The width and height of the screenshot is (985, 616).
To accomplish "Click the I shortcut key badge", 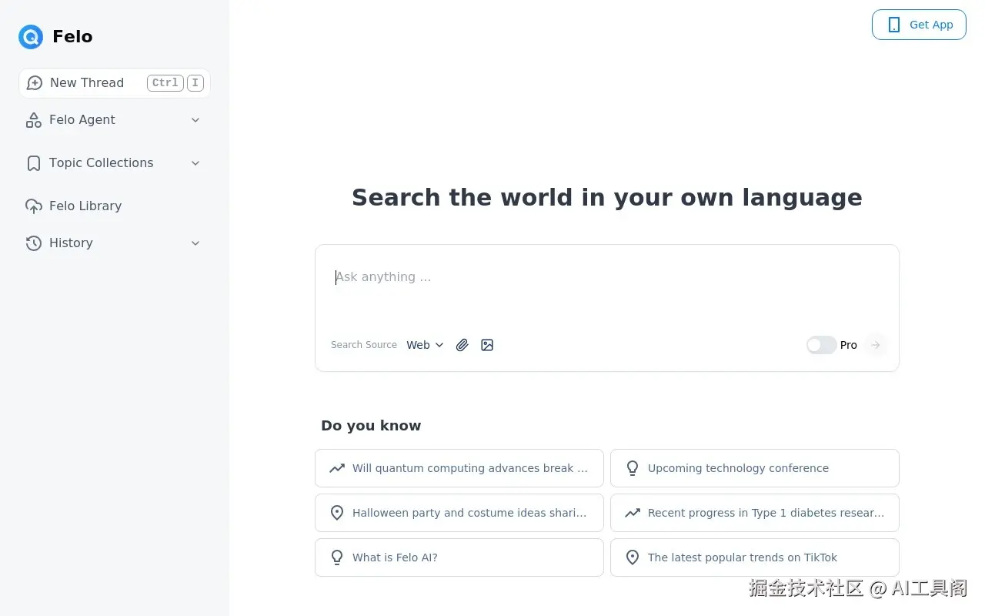I will (195, 83).
